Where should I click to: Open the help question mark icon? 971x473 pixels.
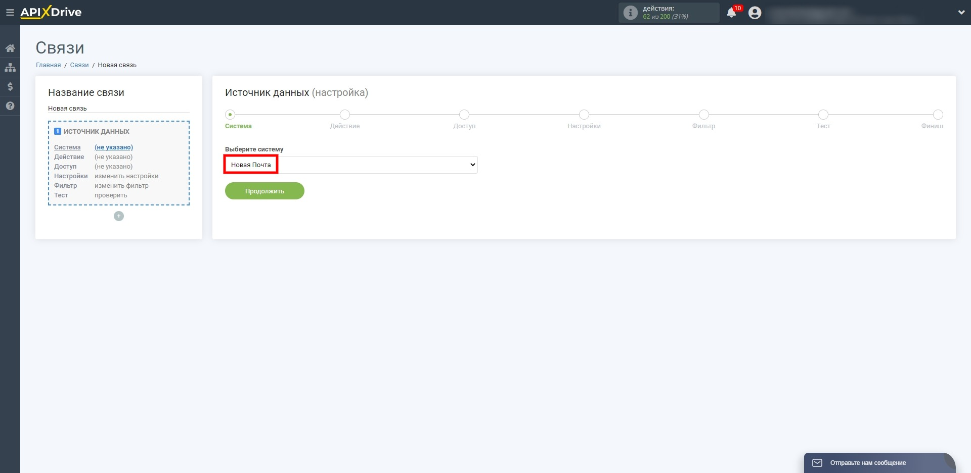pos(10,106)
